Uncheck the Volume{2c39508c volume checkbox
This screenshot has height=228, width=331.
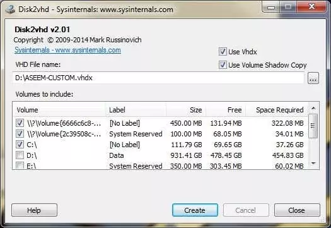20,134
